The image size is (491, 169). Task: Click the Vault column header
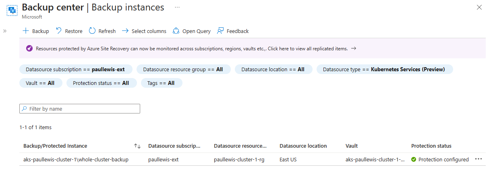point(352,146)
